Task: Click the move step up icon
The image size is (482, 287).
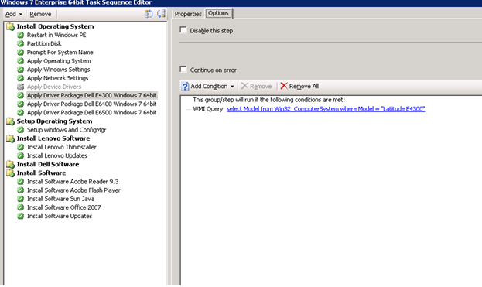Action: point(149,14)
